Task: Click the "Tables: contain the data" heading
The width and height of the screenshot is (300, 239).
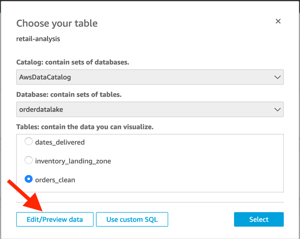Action: tap(85, 127)
